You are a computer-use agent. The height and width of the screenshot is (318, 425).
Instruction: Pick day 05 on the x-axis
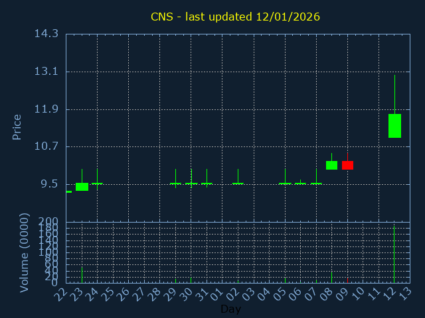[x=281, y=294]
